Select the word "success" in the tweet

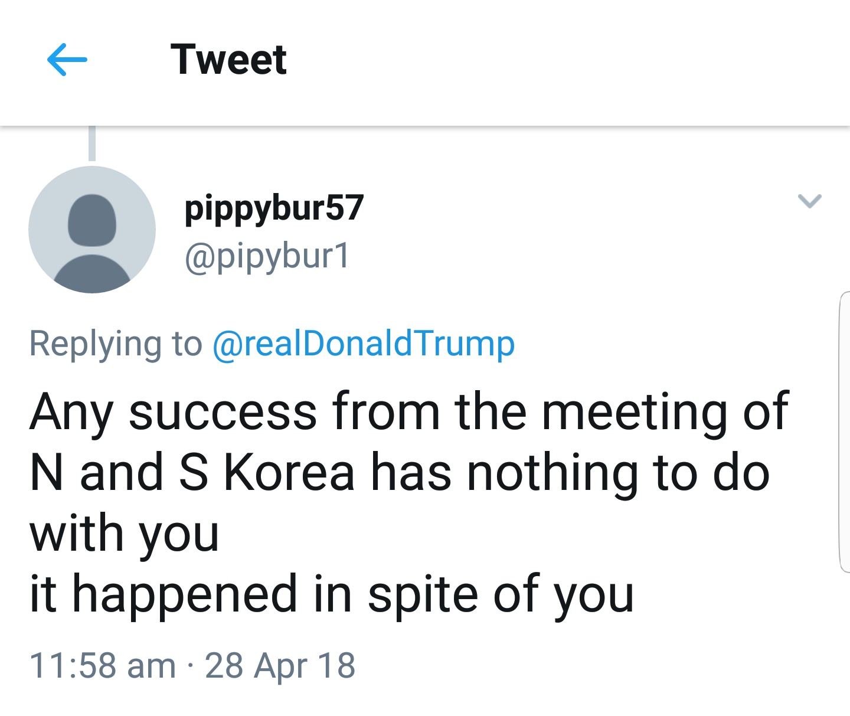point(223,411)
